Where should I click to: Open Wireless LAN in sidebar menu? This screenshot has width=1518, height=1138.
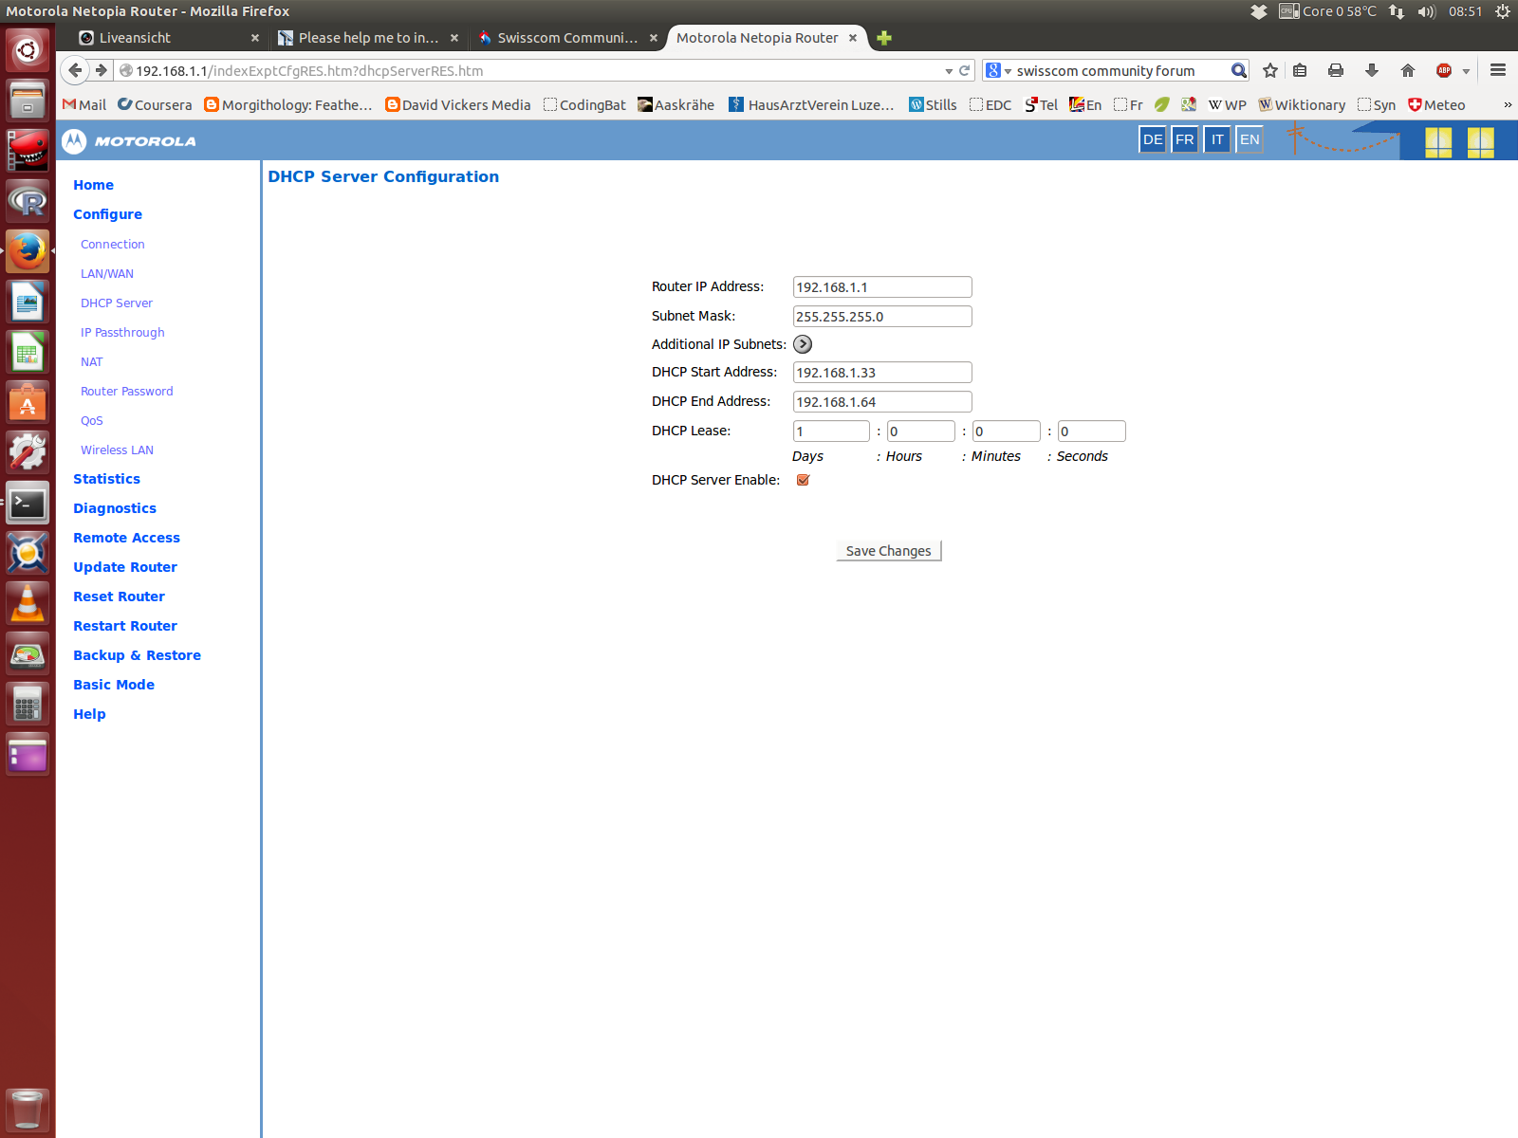tap(117, 450)
